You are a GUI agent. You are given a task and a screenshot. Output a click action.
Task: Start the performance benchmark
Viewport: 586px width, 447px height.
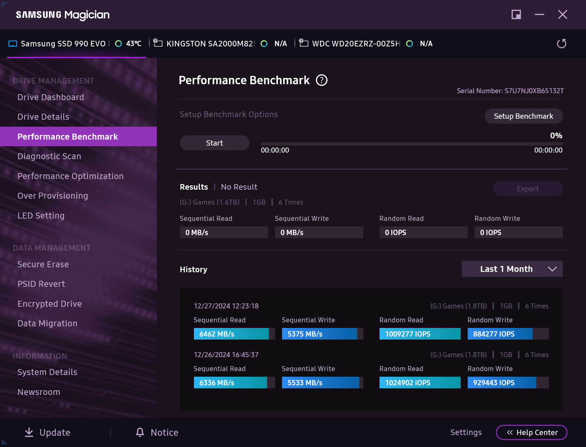coord(214,143)
